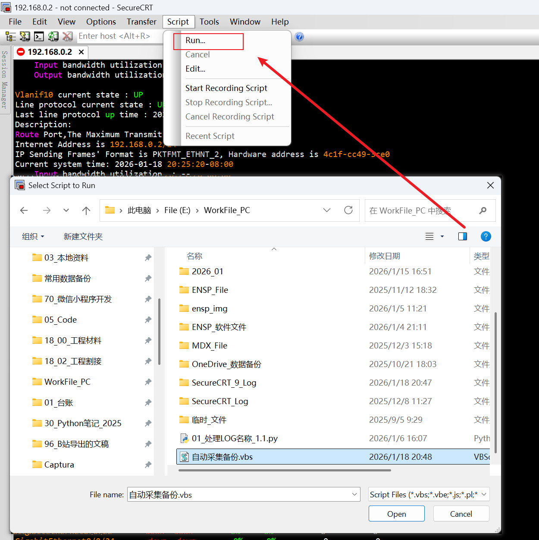Go back in file dialog
Screen dimensions: 539x540
[x=24, y=210]
